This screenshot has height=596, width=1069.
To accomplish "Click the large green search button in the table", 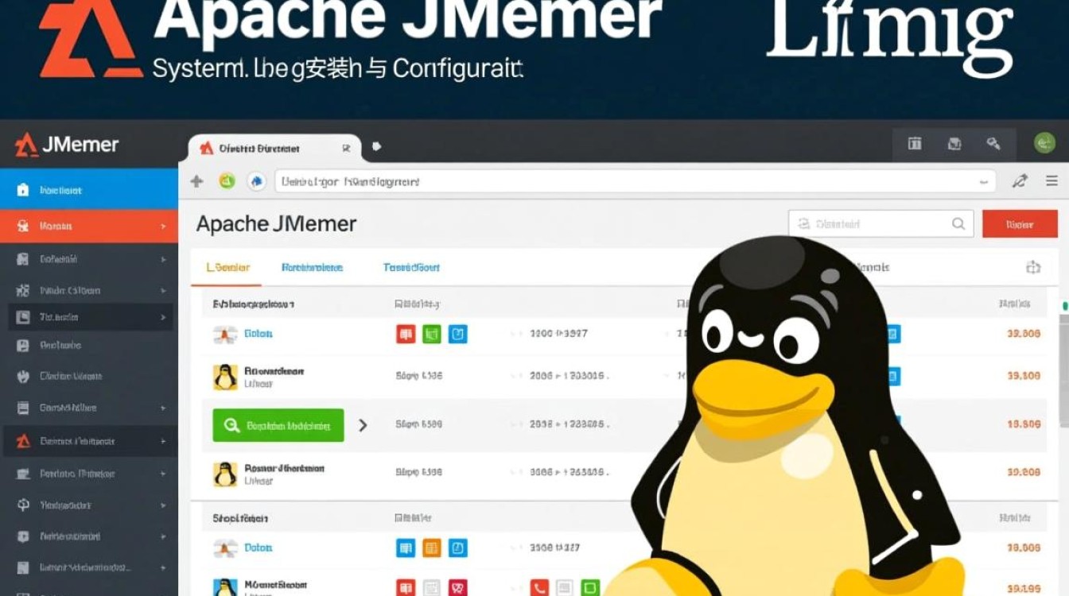I will (x=277, y=425).
